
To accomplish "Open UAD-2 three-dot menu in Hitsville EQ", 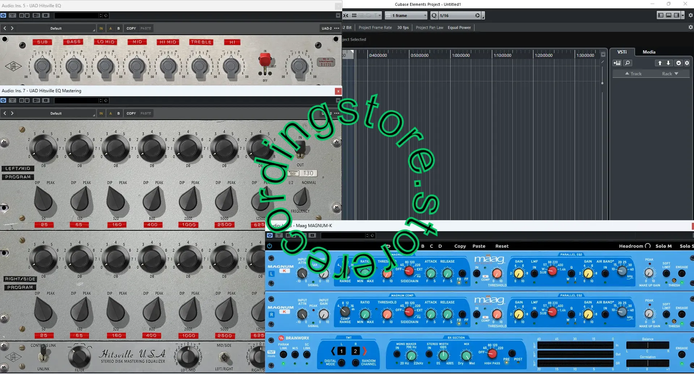I will click(x=337, y=28).
